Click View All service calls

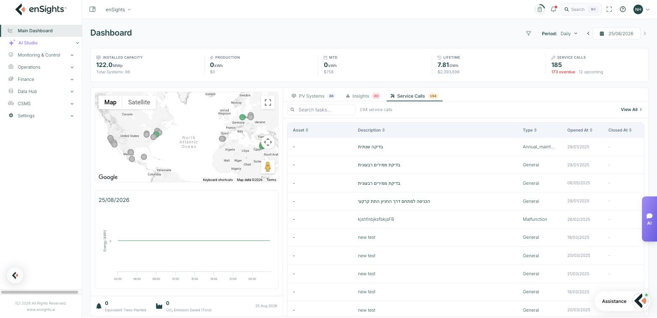[631, 110]
